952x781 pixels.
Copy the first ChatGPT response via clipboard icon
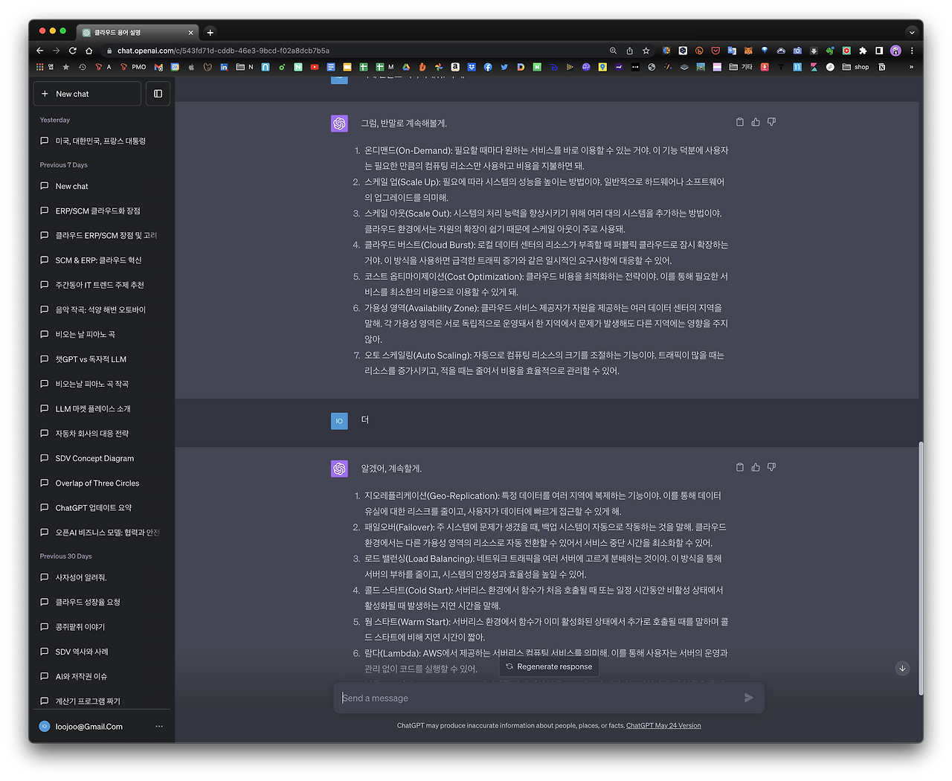pos(739,121)
